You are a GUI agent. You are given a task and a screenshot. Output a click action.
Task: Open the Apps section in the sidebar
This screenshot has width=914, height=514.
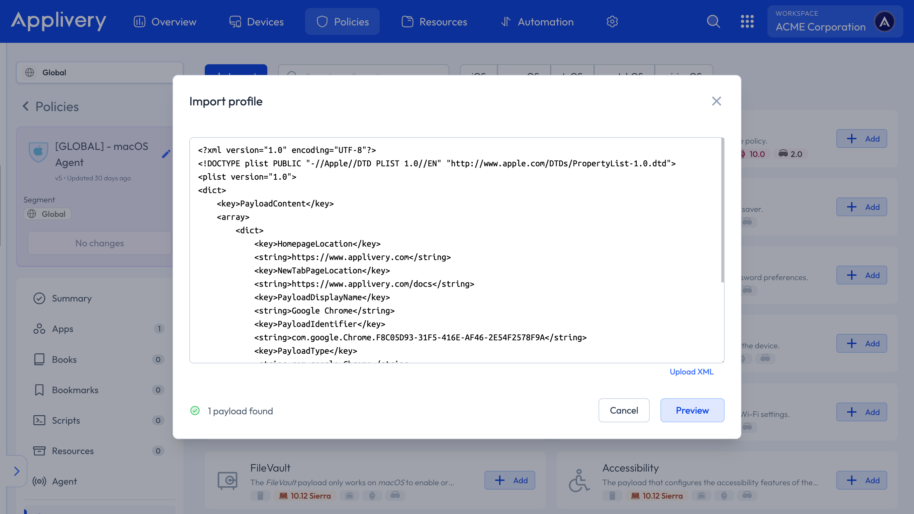(x=63, y=329)
